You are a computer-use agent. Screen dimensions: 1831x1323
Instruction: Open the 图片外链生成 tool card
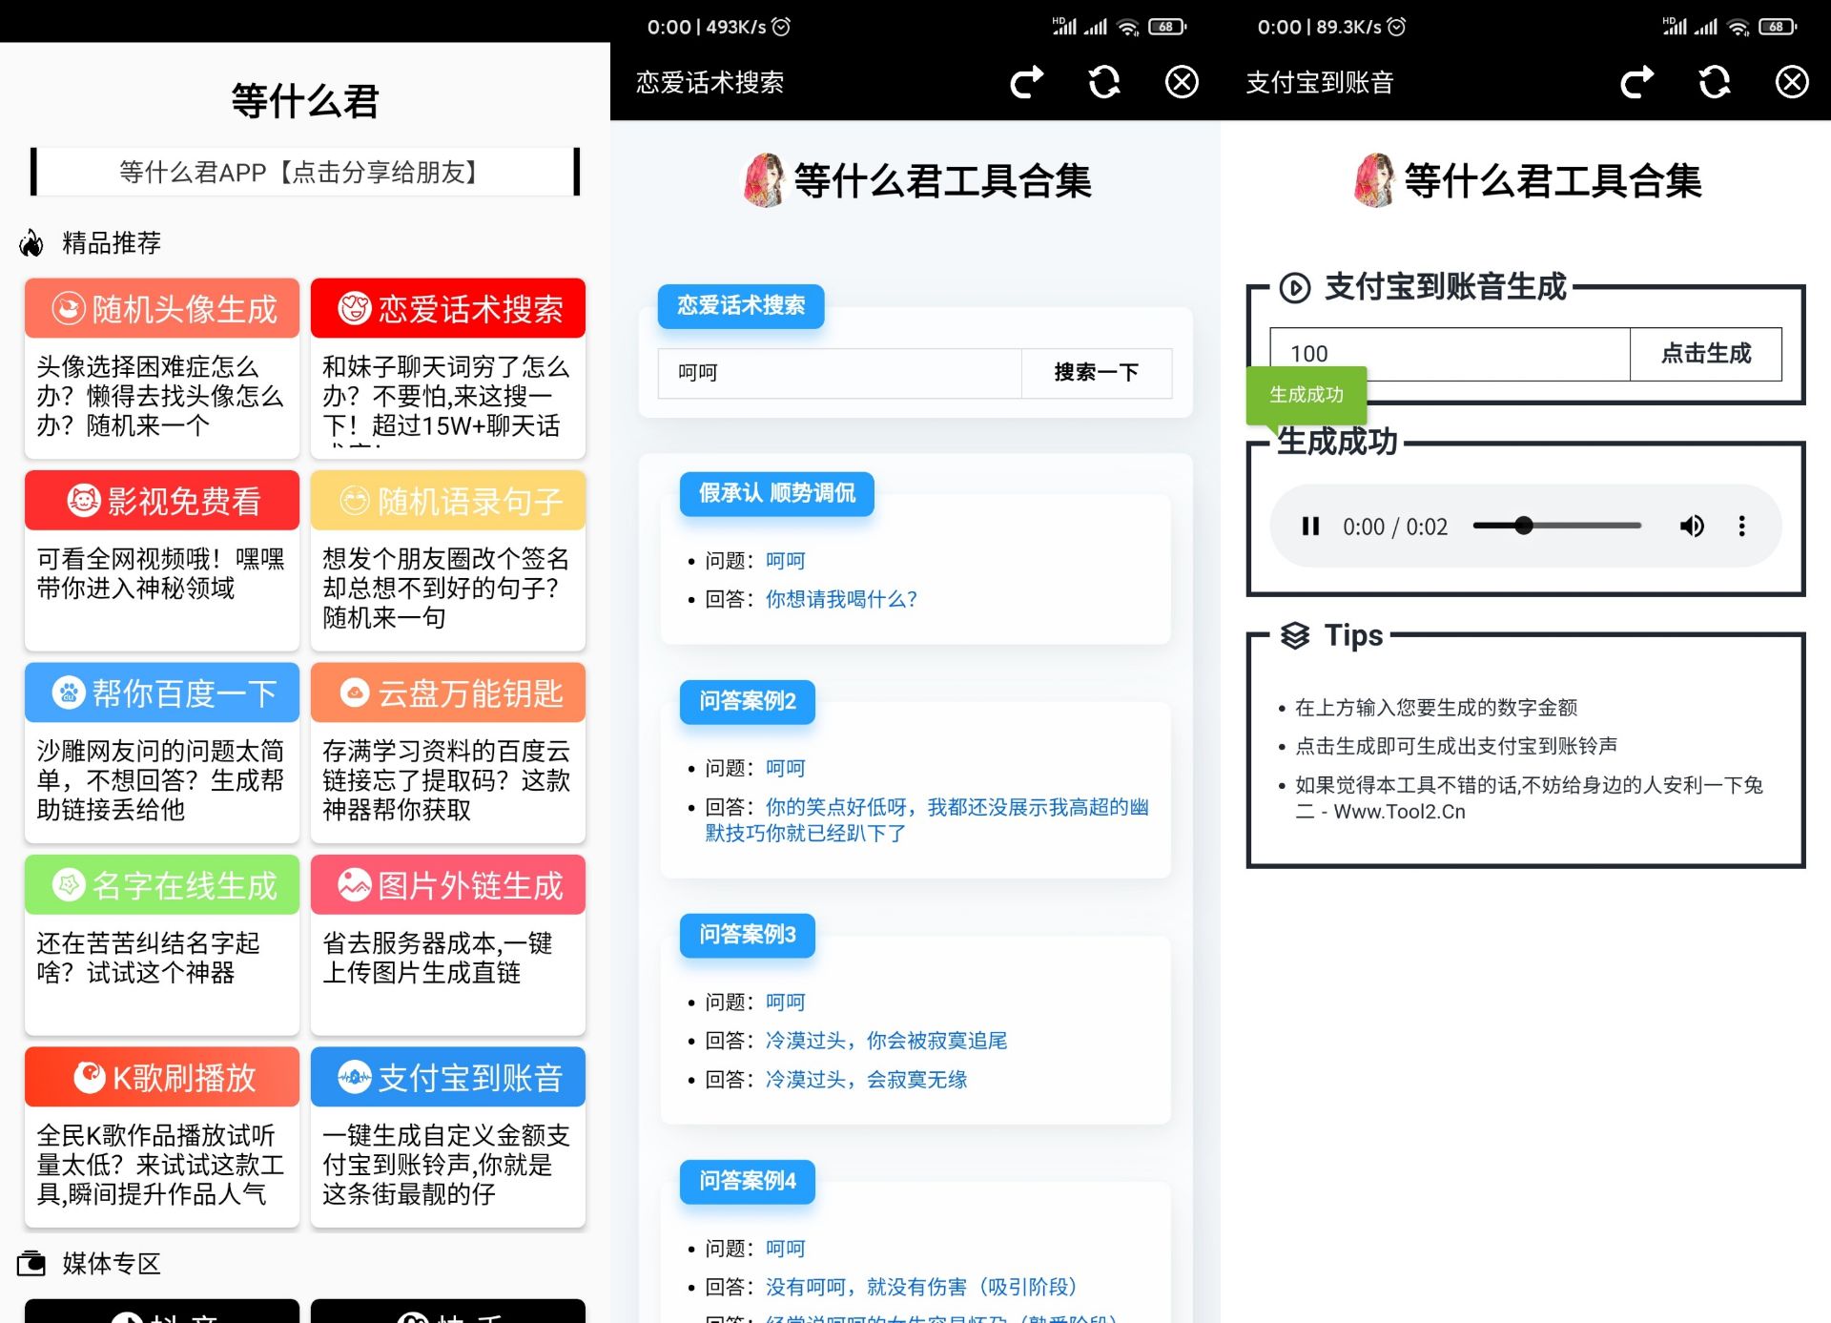point(448,944)
